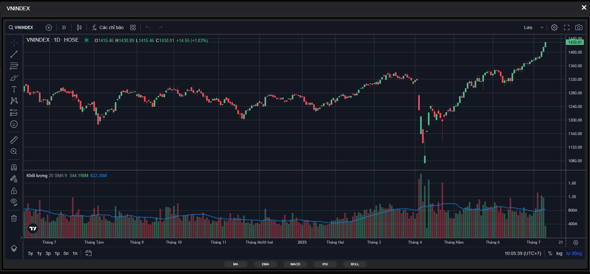Open the Các chỉ báo indicators dialog
The image size is (590, 274).
click(x=108, y=27)
